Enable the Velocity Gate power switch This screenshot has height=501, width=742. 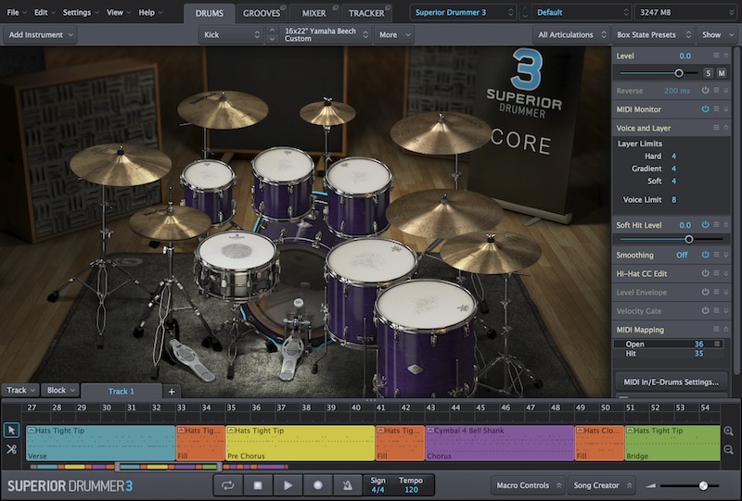pyautogui.click(x=705, y=310)
